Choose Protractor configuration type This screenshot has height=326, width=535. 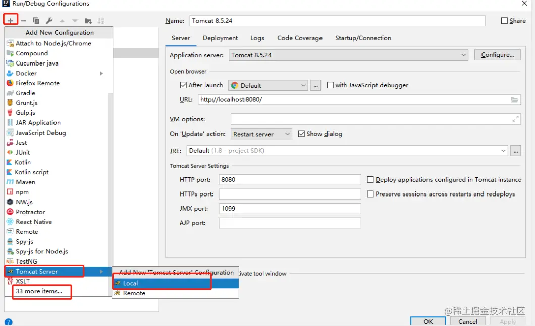(57, 212)
